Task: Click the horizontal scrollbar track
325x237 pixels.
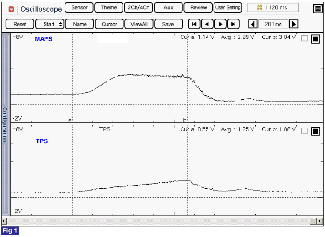Action: pos(160,221)
